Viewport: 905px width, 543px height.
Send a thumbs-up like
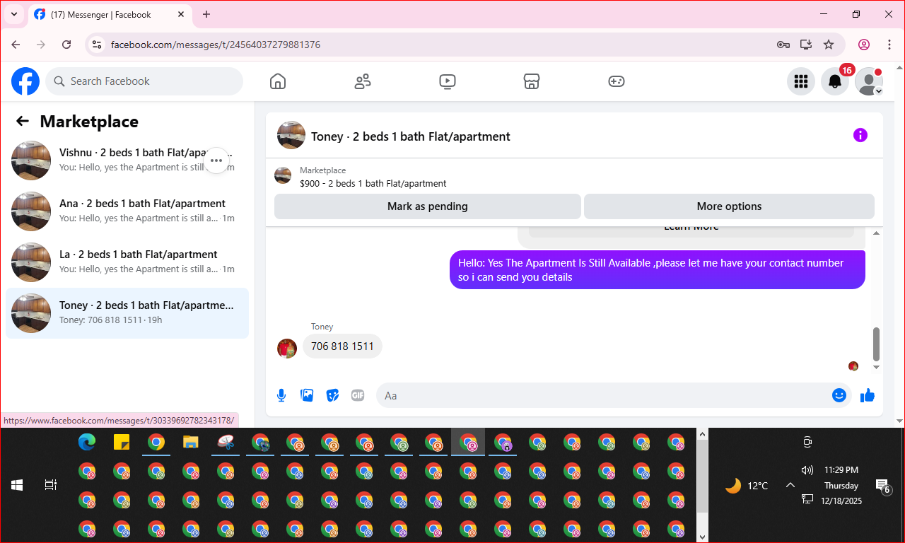point(868,395)
